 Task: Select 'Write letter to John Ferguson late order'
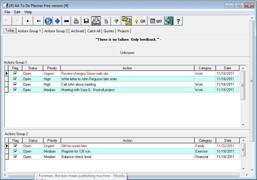click(x=128, y=79)
